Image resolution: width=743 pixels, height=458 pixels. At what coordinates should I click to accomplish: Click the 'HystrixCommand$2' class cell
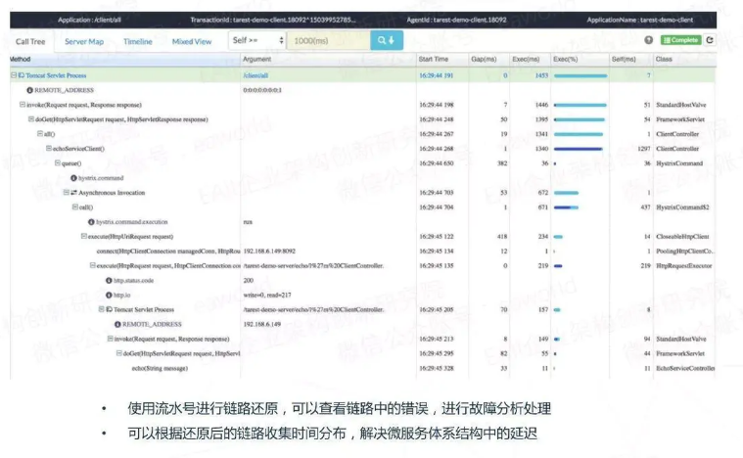[x=682, y=207]
